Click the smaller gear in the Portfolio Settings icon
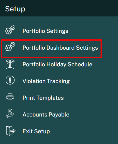This screenshot has width=118, height=144. pyautogui.click(x=13, y=28)
